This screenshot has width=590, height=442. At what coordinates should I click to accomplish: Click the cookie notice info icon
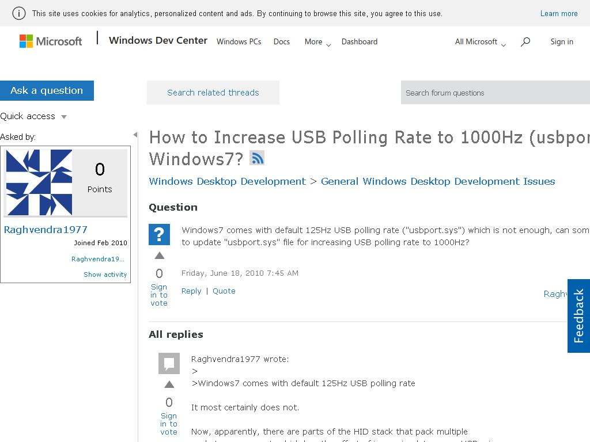[19, 13]
